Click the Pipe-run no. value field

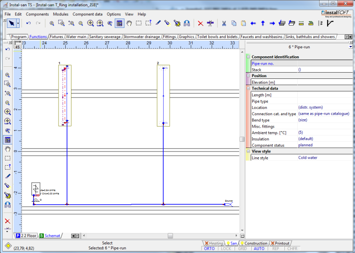pos(325,63)
